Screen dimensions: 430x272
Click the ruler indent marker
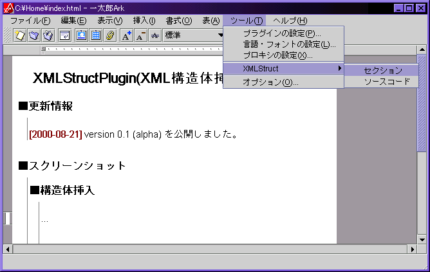[43, 50]
